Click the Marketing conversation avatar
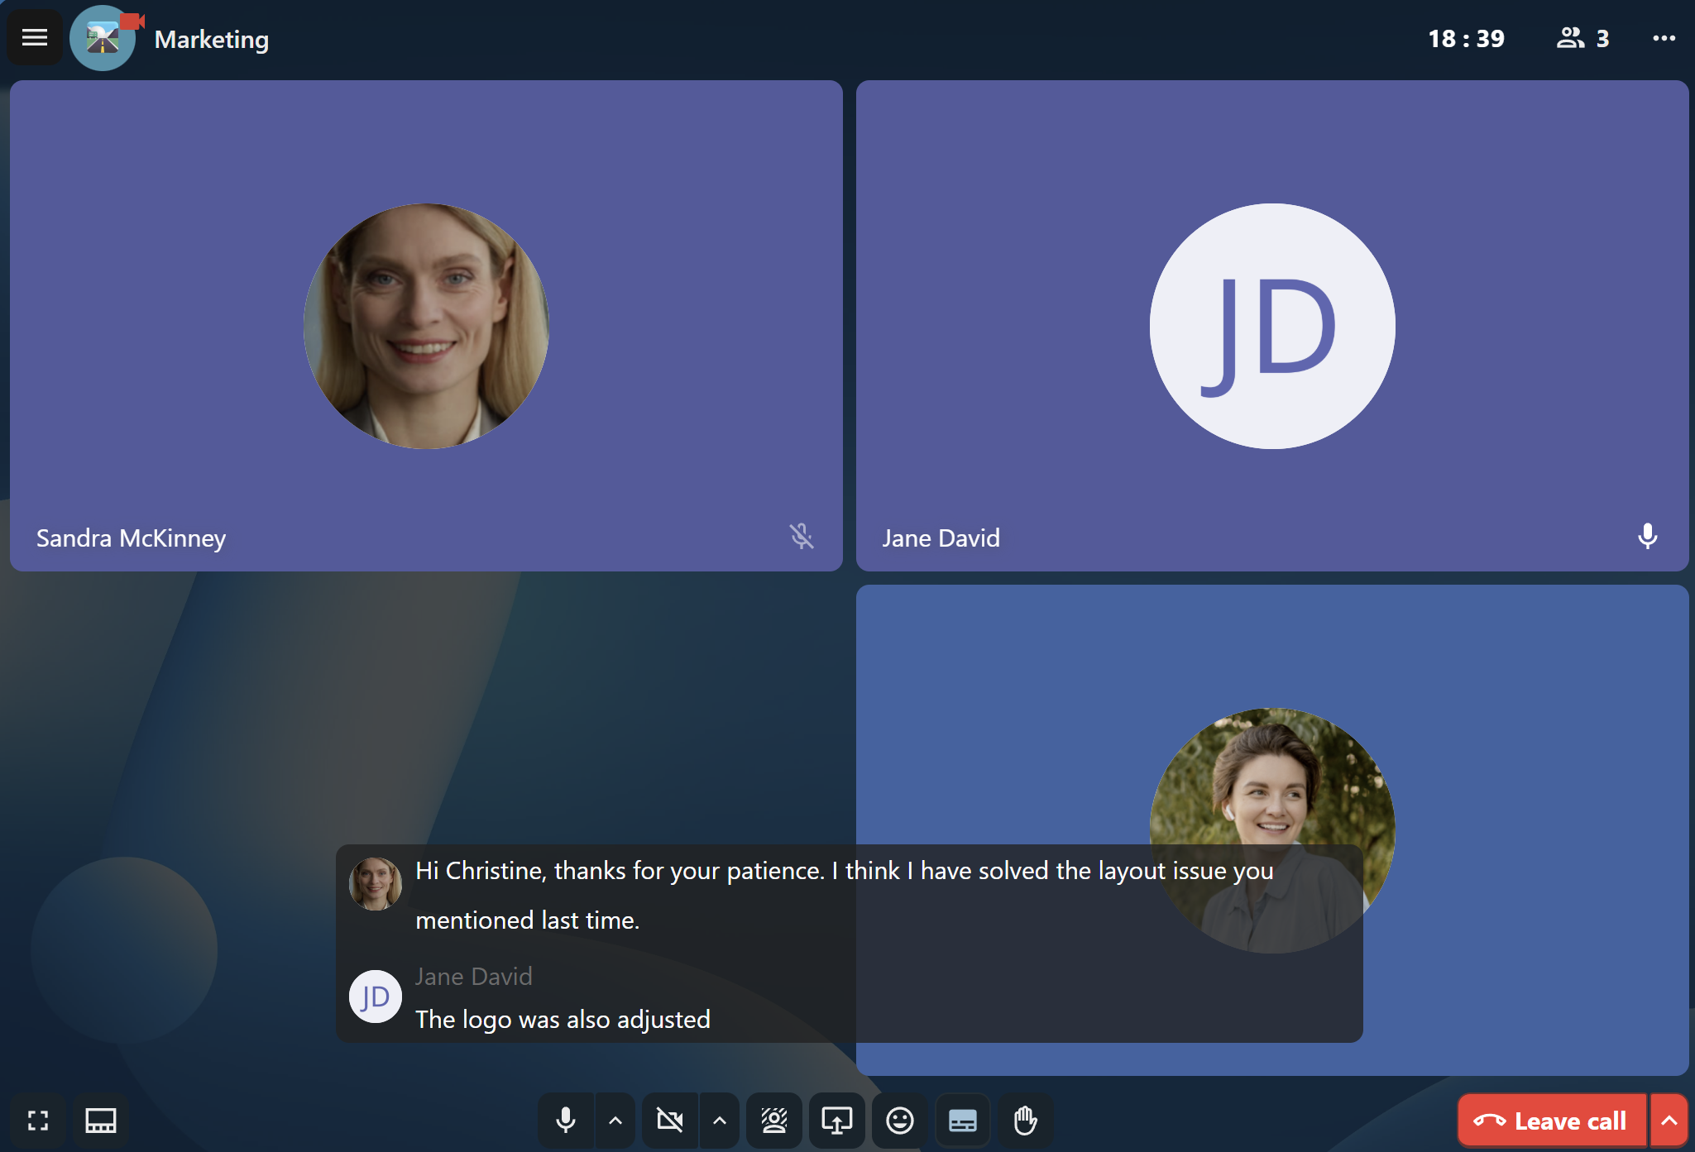The width and height of the screenshot is (1695, 1152). pyautogui.click(x=103, y=38)
